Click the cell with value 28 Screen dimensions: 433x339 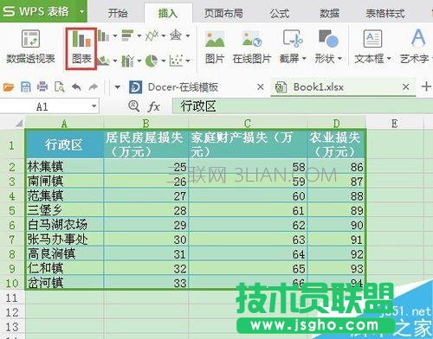tap(146, 210)
